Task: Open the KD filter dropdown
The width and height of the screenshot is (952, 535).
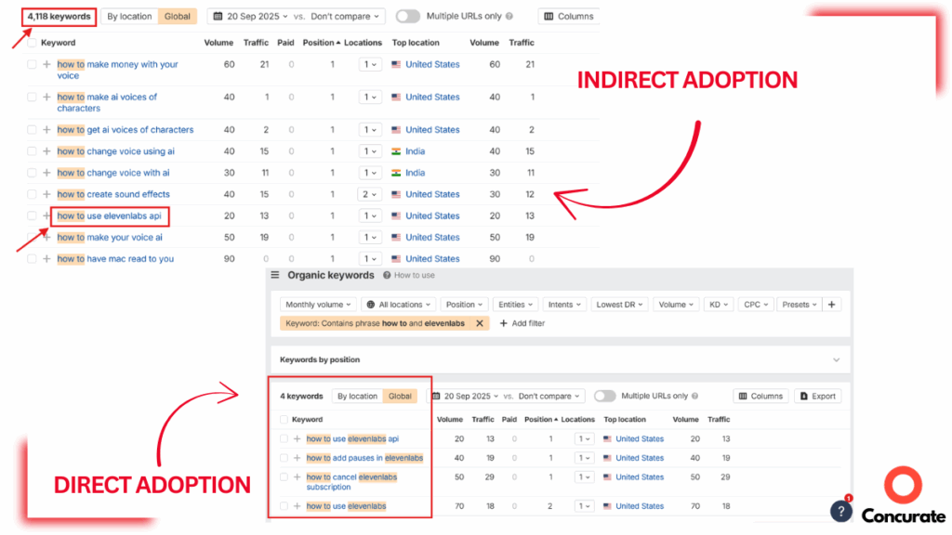Action: [719, 305]
